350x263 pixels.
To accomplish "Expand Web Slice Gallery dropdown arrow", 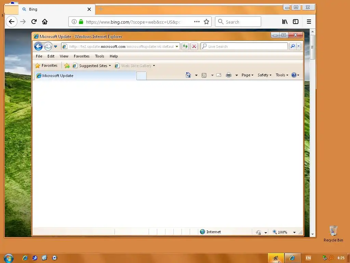I will pyautogui.click(x=154, y=66).
